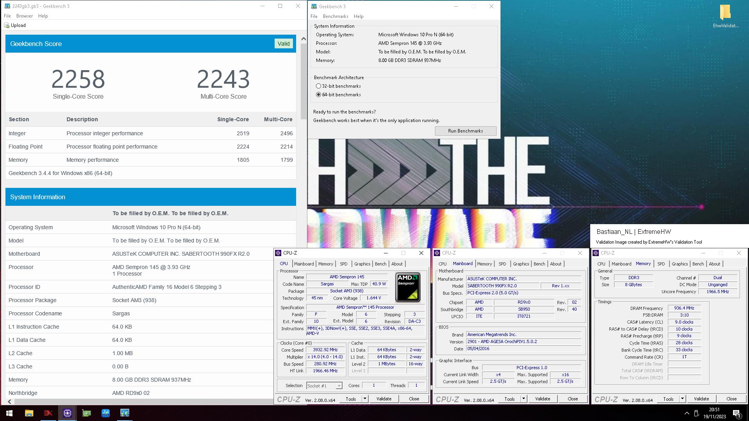Open the Mainboard tab in the CPU-Z CPU window
The height and width of the screenshot is (421, 749).
tap(304, 264)
